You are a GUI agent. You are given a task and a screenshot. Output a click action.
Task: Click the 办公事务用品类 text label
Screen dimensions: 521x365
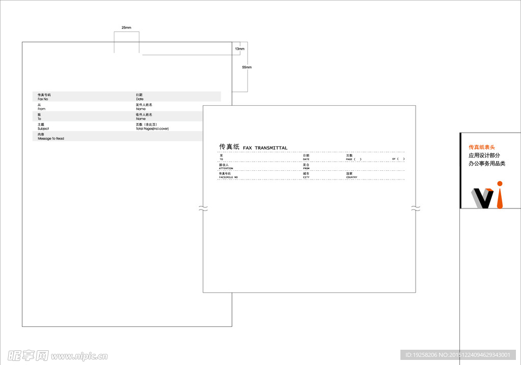coord(486,164)
